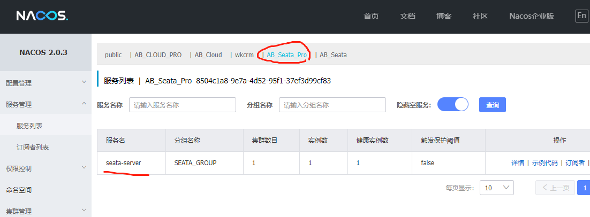
Task: Click the Nacos logo
Action: 42,16
